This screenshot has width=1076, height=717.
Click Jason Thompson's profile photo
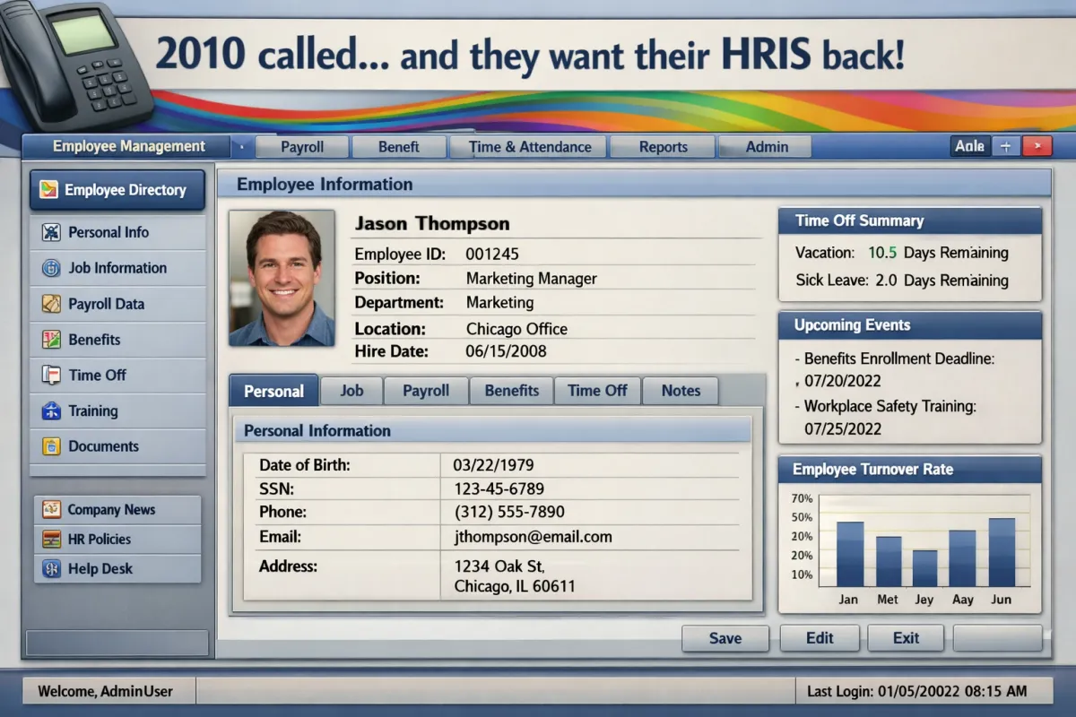[282, 276]
